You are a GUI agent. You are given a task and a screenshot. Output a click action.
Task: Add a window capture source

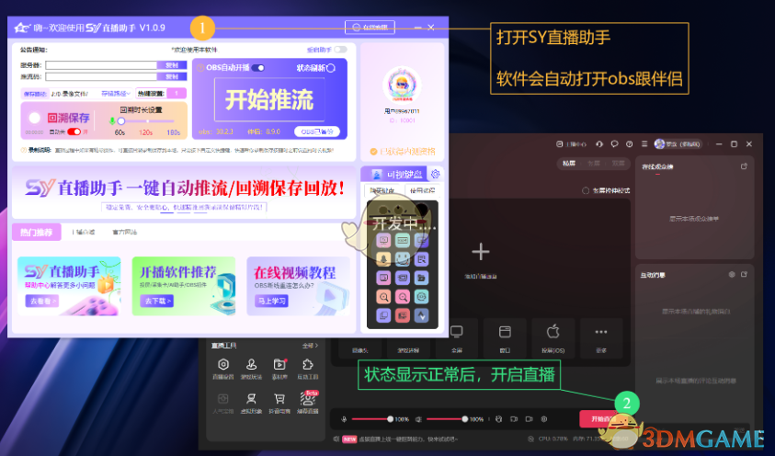point(505,338)
